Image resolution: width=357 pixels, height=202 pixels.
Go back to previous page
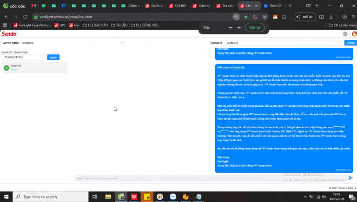click(x=7, y=17)
